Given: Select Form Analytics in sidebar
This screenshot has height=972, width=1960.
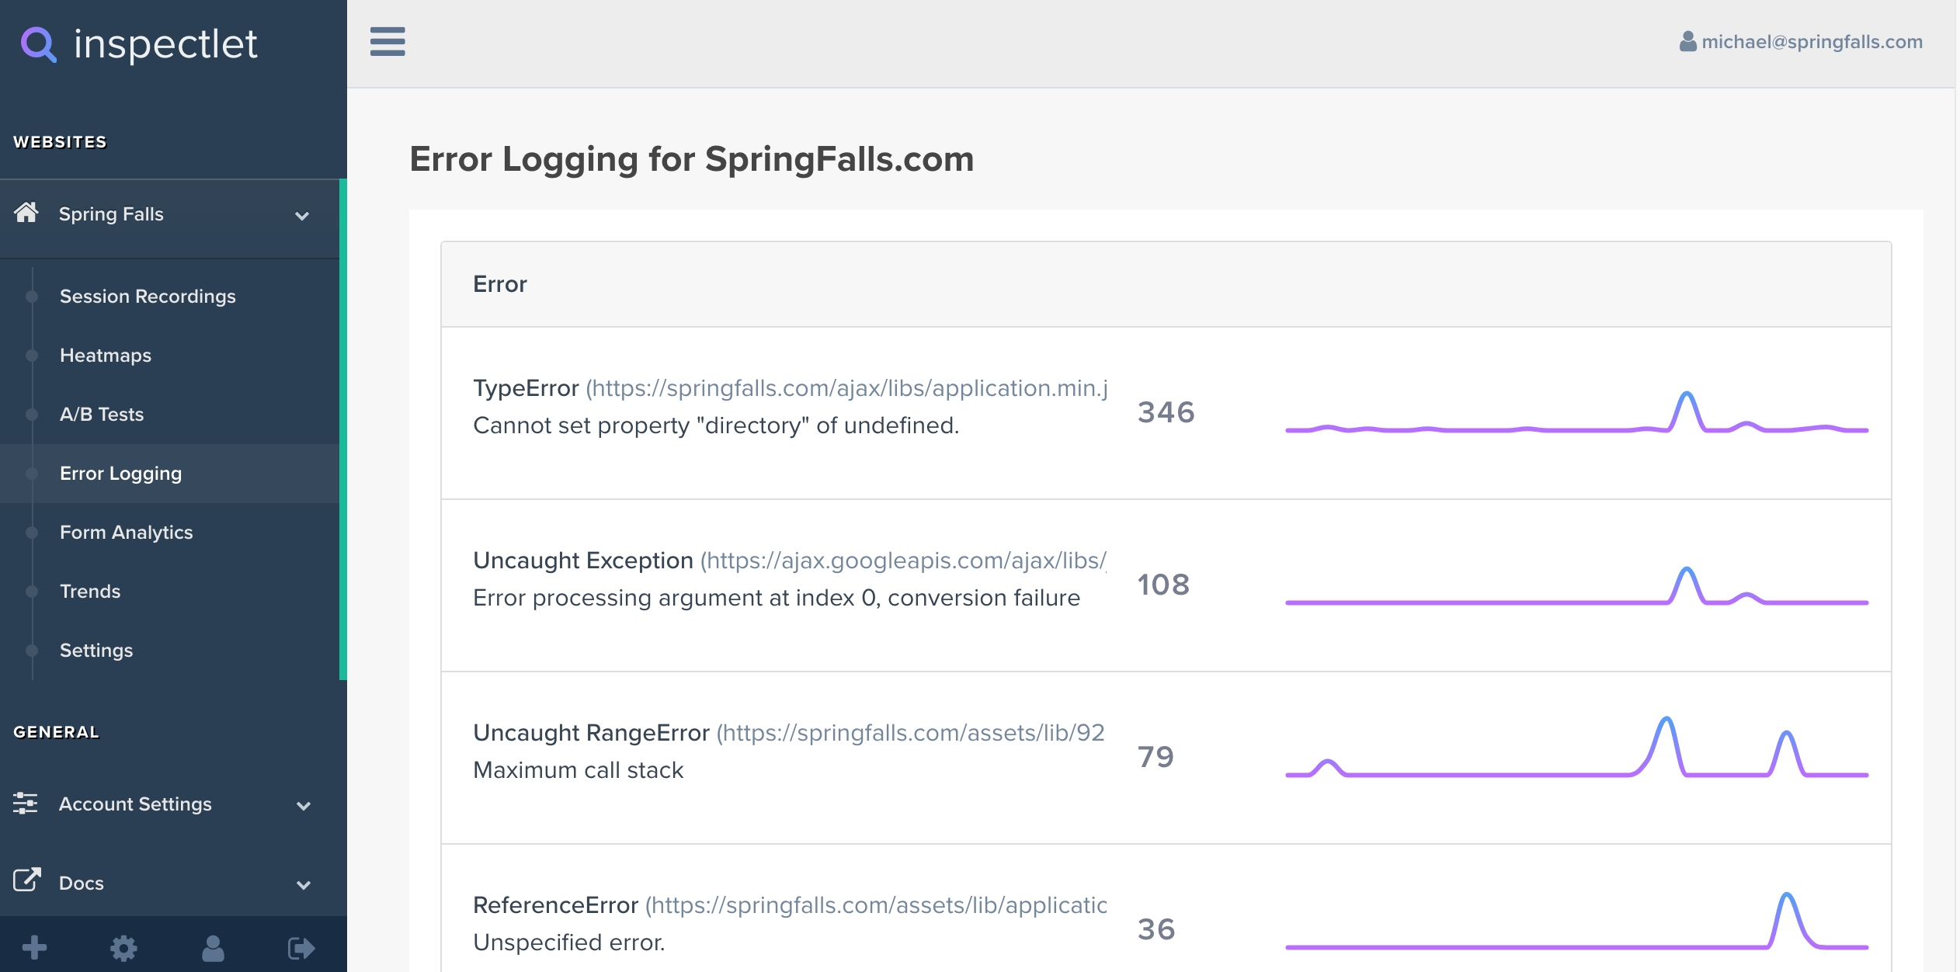Looking at the screenshot, I should pos(126,532).
